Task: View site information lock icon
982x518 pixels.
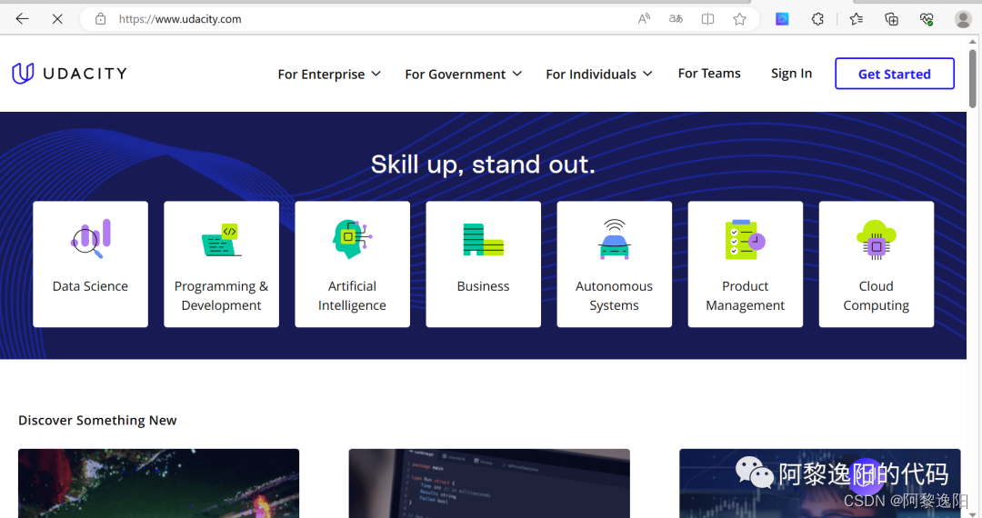Action: (x=100, y=19)
